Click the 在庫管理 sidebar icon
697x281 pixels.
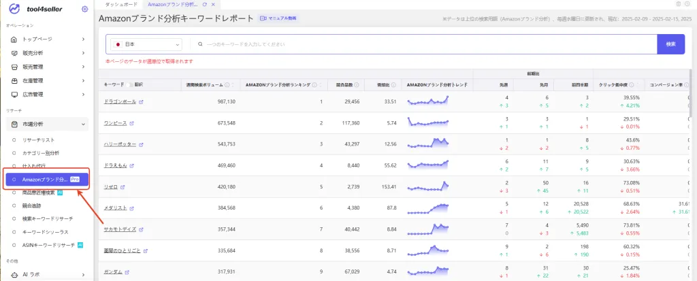[14, 81]
